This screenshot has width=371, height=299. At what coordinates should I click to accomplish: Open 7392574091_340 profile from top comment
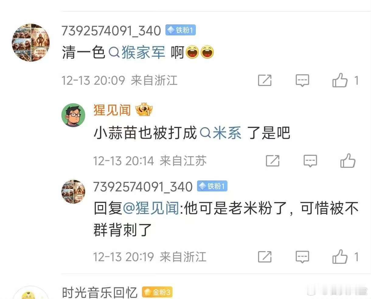(111, 30)
